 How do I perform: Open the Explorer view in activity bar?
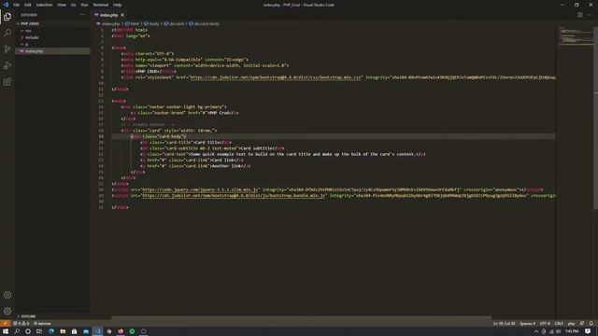tap(7, 17)
